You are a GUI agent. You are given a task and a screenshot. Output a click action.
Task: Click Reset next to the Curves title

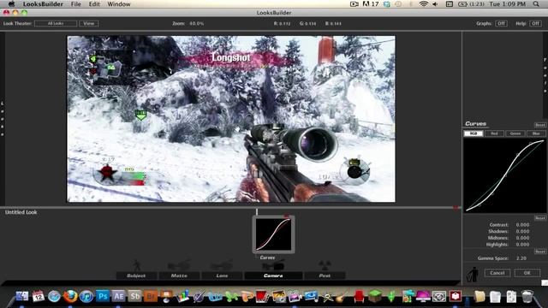[540, 125]
